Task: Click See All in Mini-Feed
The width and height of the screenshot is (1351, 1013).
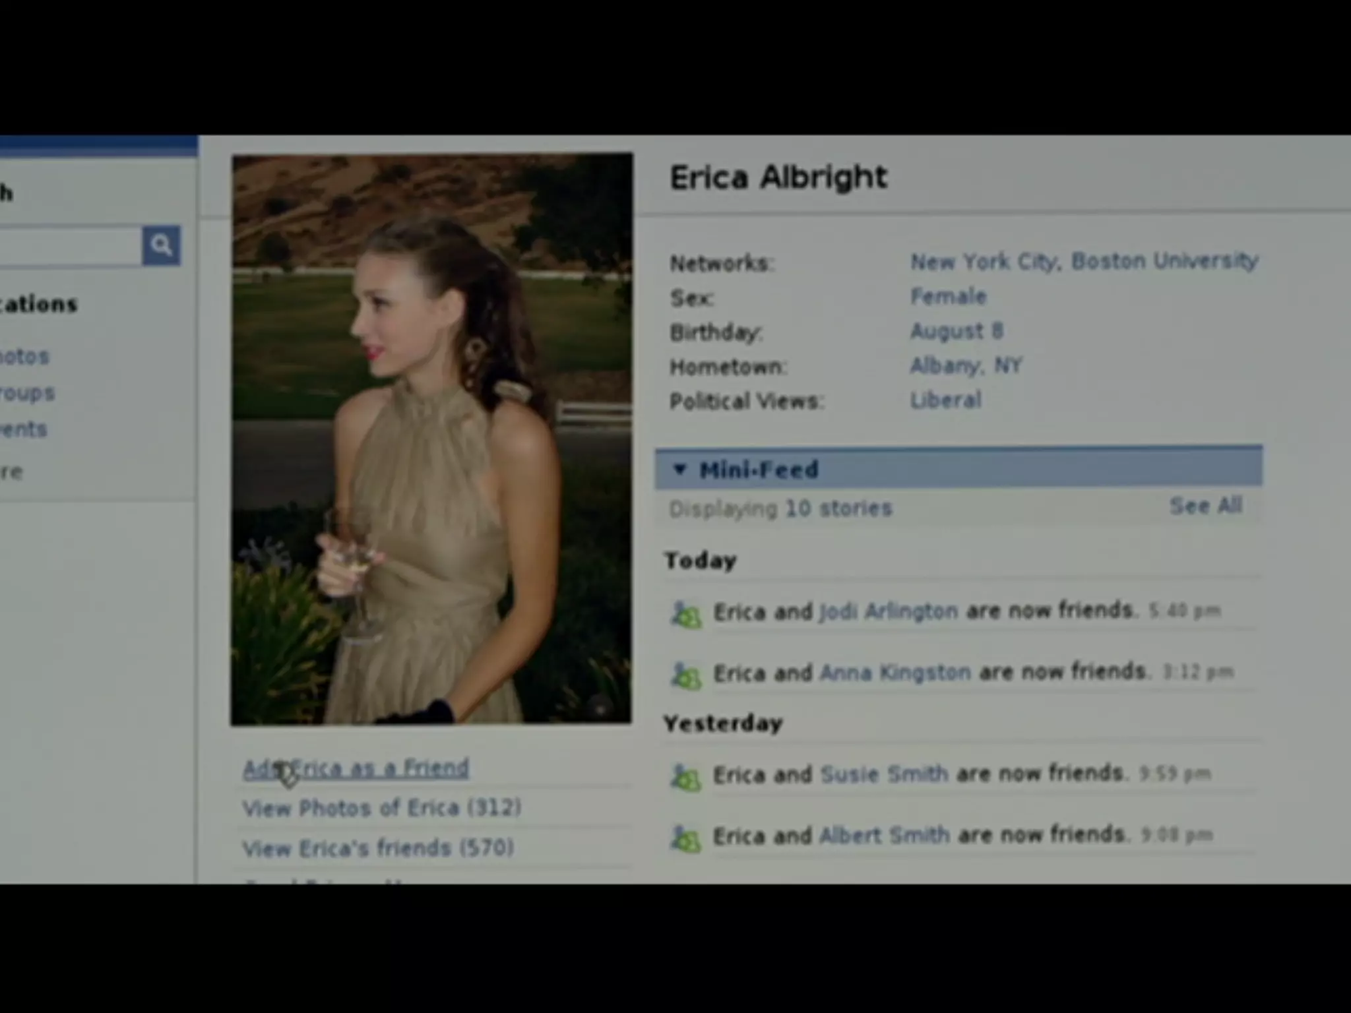Action: pyautogui.click(x=1205, y=506)
